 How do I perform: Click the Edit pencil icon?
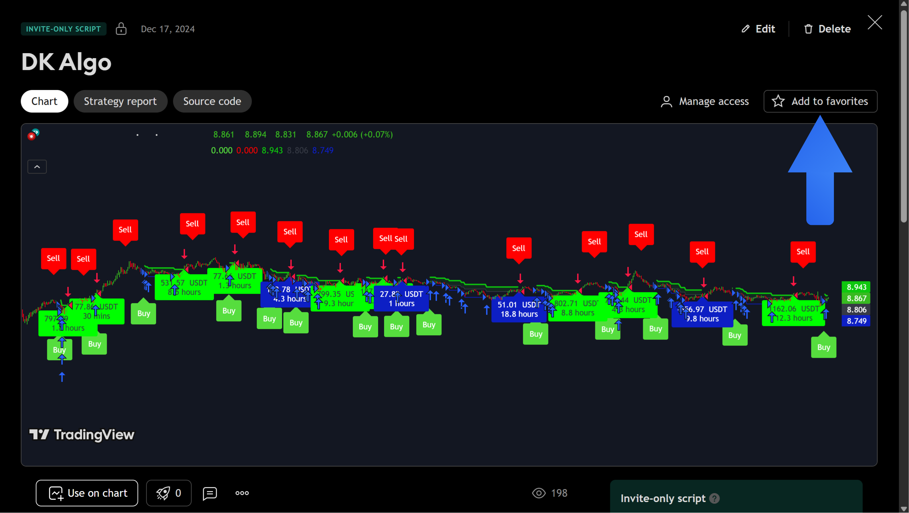tap(746, 29)
